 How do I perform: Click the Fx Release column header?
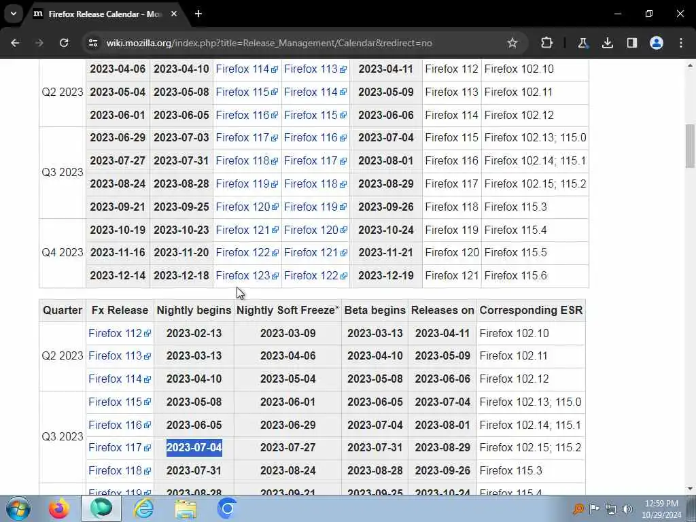[x=120, y=310]
